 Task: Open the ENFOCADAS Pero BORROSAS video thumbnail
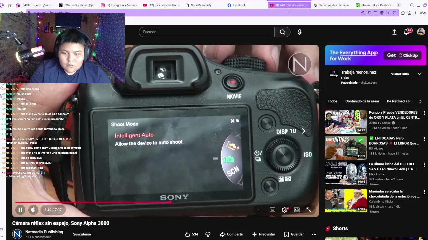[x=346, y=148]
